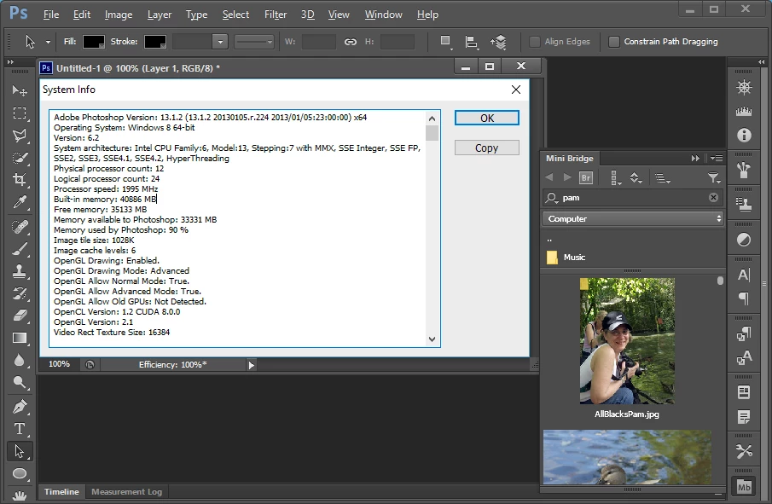Select the AllBlacksPam.jpg thumbnail

click(627, 341)
